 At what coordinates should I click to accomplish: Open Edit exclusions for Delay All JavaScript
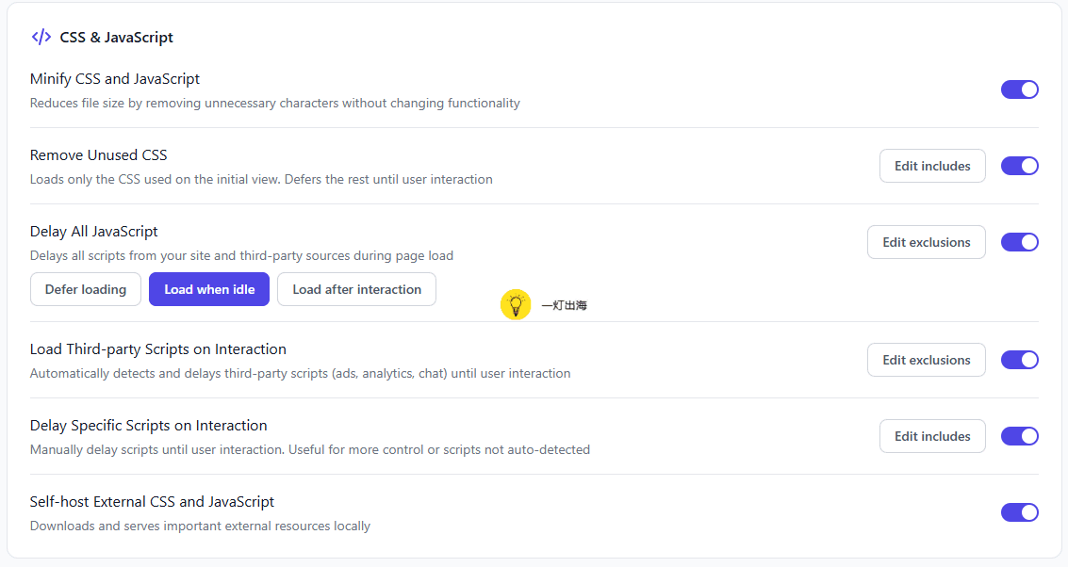click(x=927, y=242)
